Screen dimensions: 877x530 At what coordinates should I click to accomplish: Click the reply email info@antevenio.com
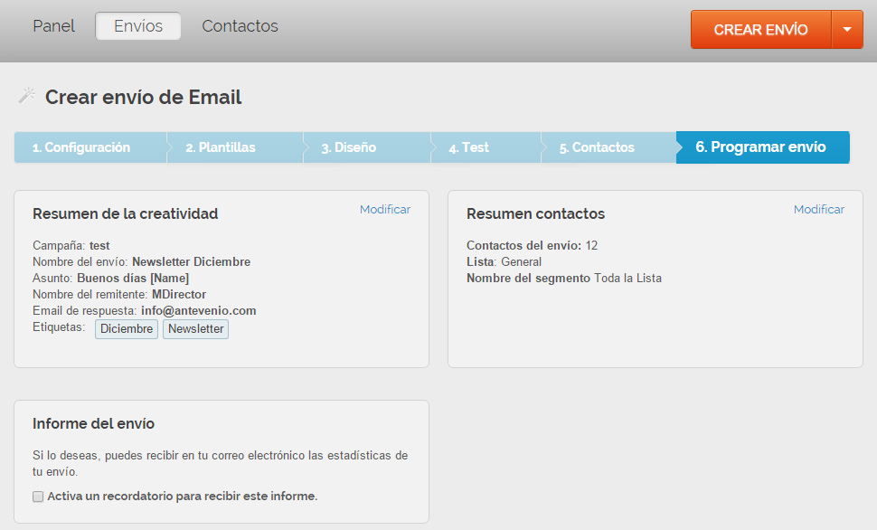pos(198,311)
